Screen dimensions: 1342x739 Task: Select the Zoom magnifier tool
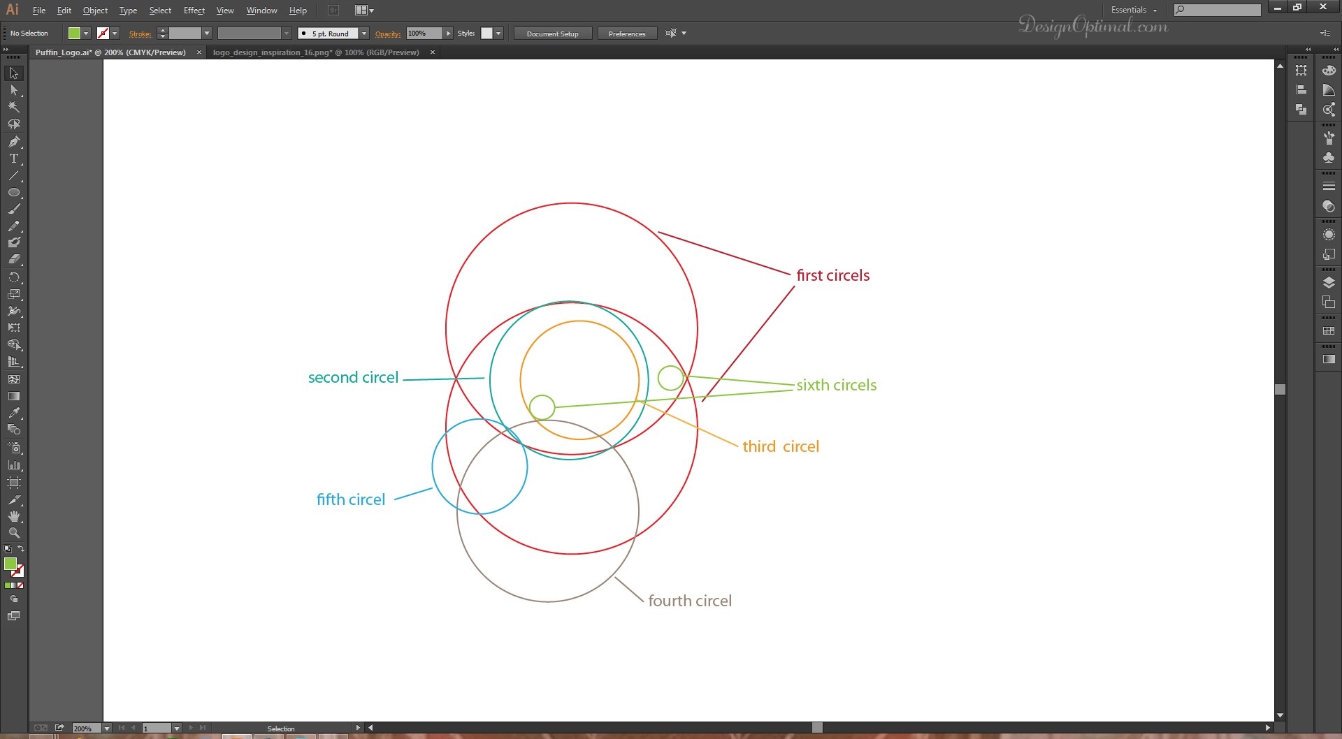[x=13, y=533]
